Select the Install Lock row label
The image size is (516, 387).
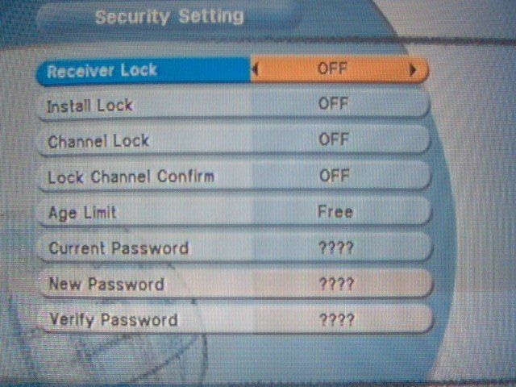click(89, 106)
